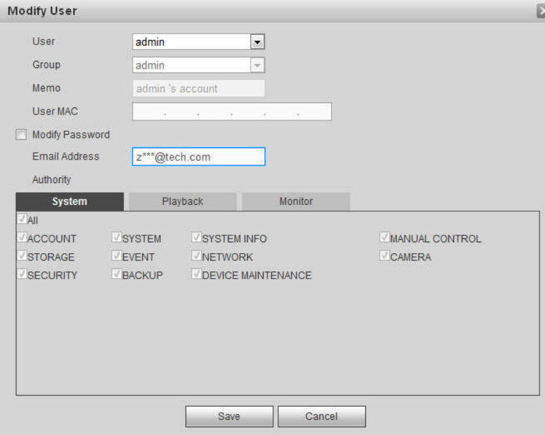
Task: Click the User combo box showing admin
Action: tap(198, 42)
